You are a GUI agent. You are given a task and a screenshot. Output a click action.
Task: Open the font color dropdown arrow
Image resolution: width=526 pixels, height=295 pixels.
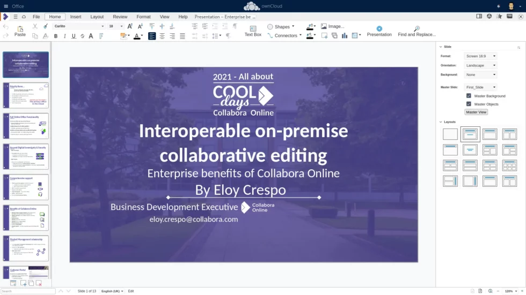[142, 36]
